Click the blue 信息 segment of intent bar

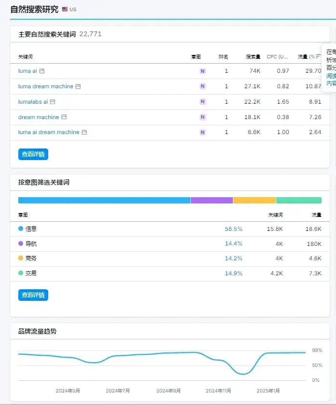click(x=104, y=200)
